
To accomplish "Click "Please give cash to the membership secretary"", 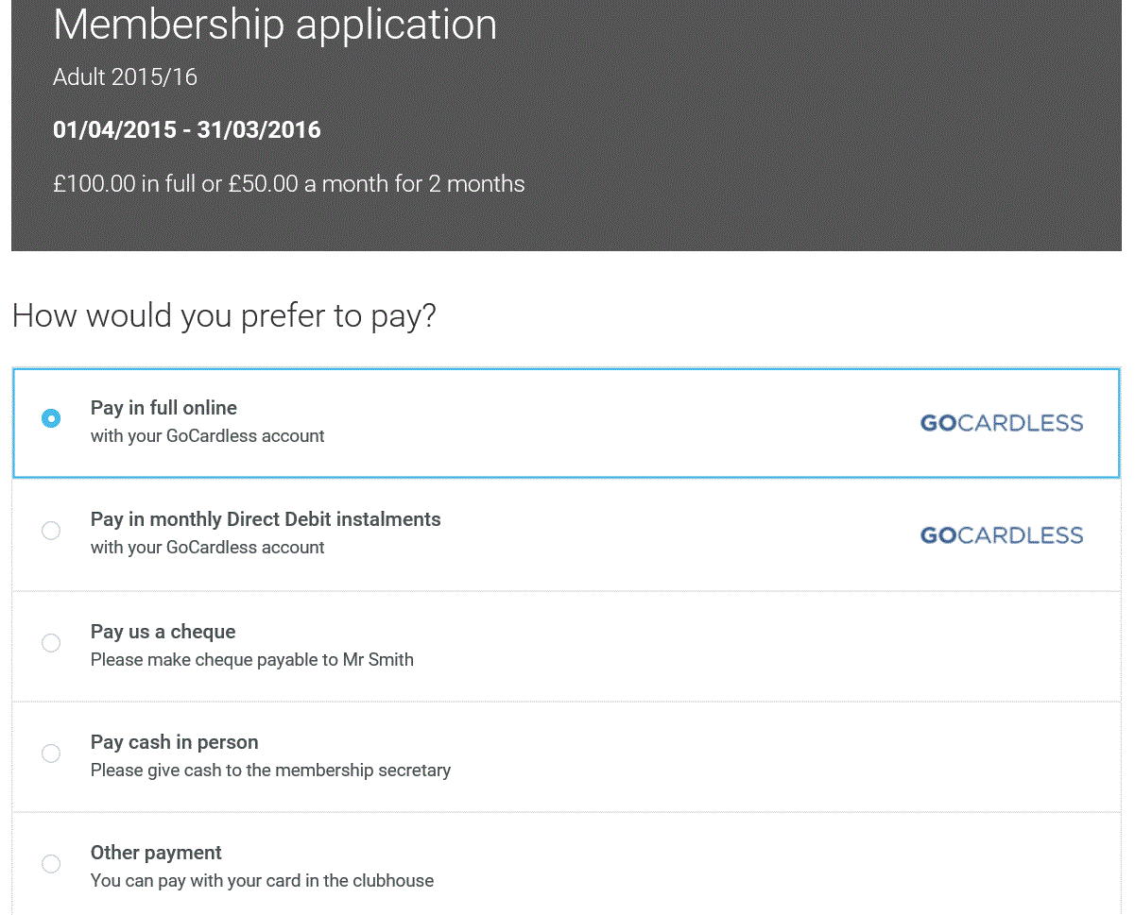I will coord(270,771).
